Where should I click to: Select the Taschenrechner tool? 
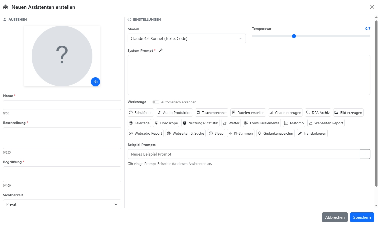tap(211, 113)
